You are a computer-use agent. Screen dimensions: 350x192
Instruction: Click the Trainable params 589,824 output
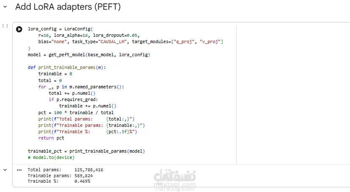coord(60,176)
